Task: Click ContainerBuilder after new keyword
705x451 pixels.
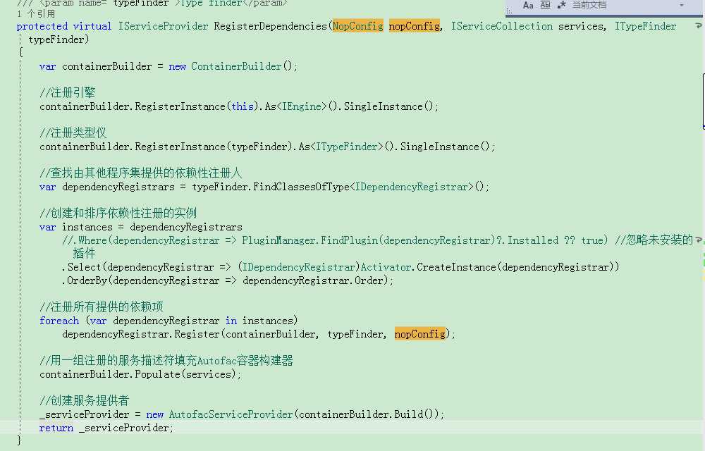Action: [236, 66]
